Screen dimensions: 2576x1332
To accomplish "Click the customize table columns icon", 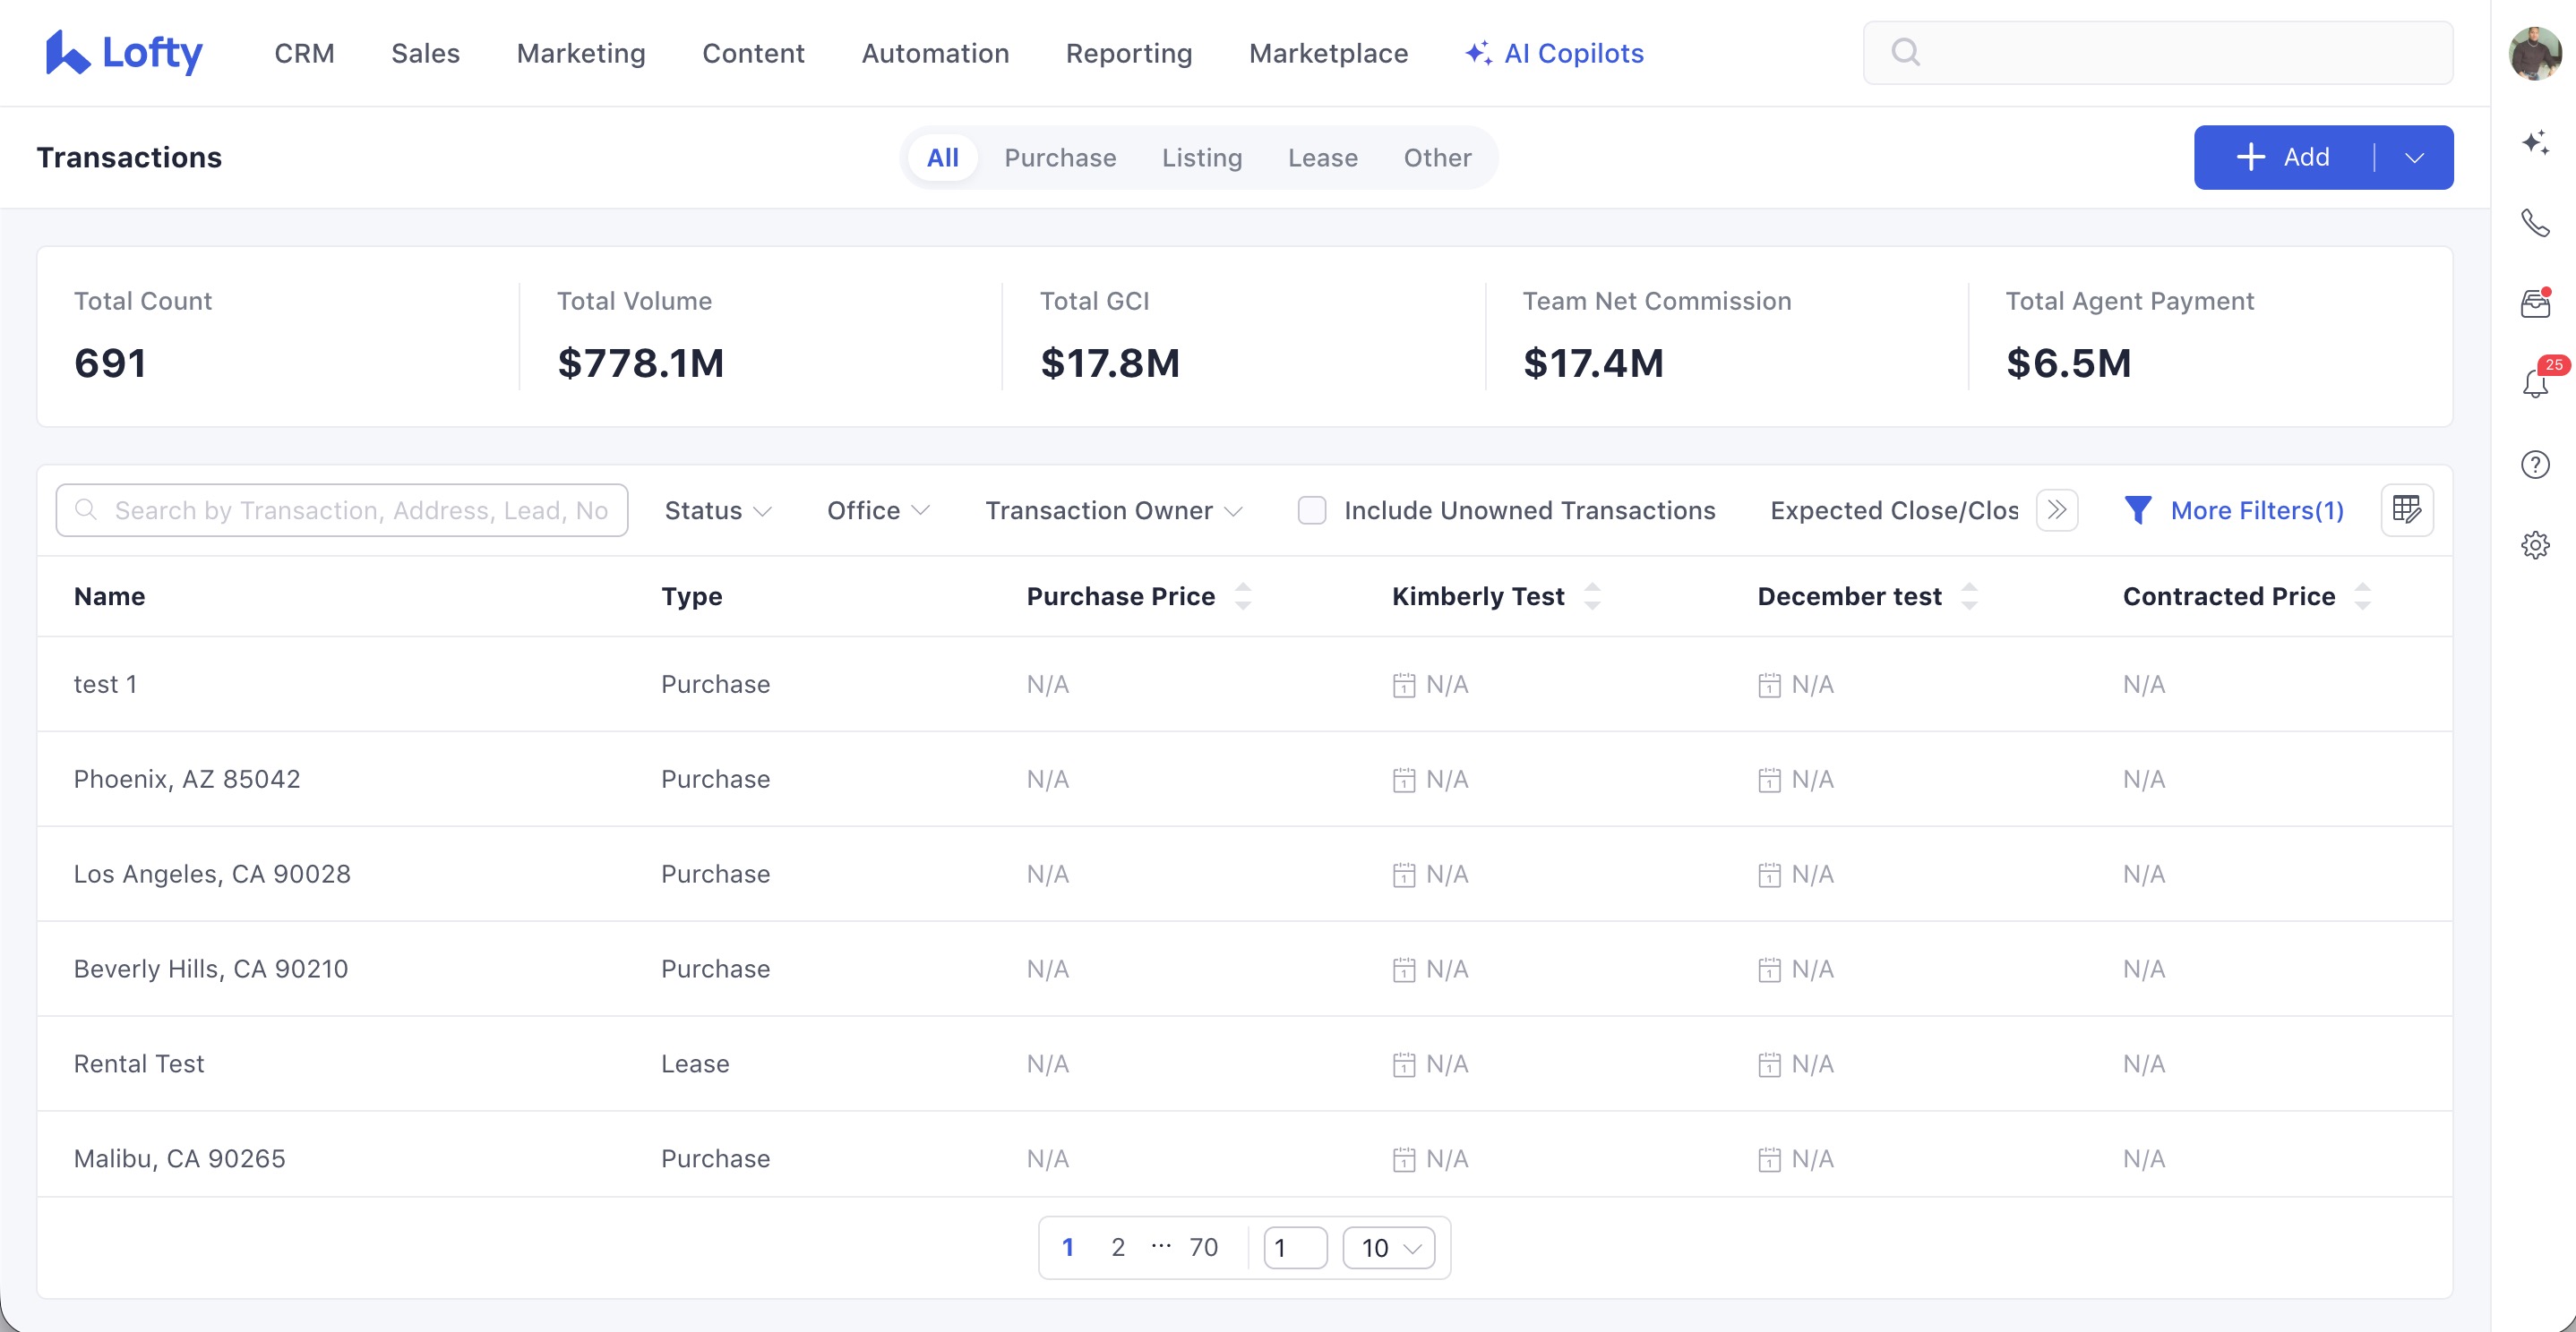I will [x=2406, y=509].
